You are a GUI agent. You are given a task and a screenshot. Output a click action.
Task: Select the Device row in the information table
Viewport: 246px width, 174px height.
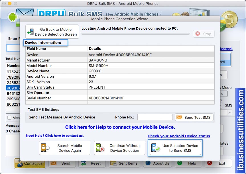point(120,55)
